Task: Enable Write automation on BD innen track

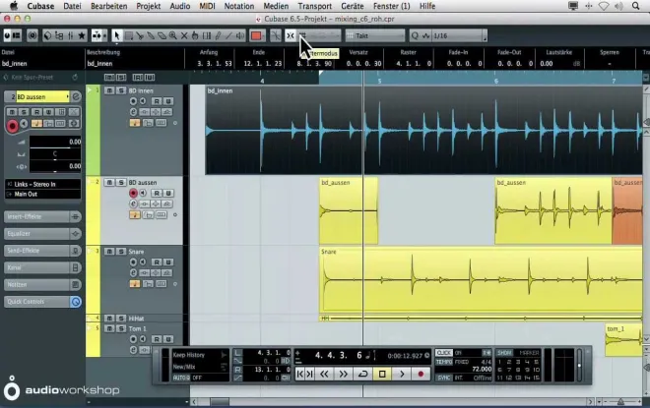Action: (167, 101)
